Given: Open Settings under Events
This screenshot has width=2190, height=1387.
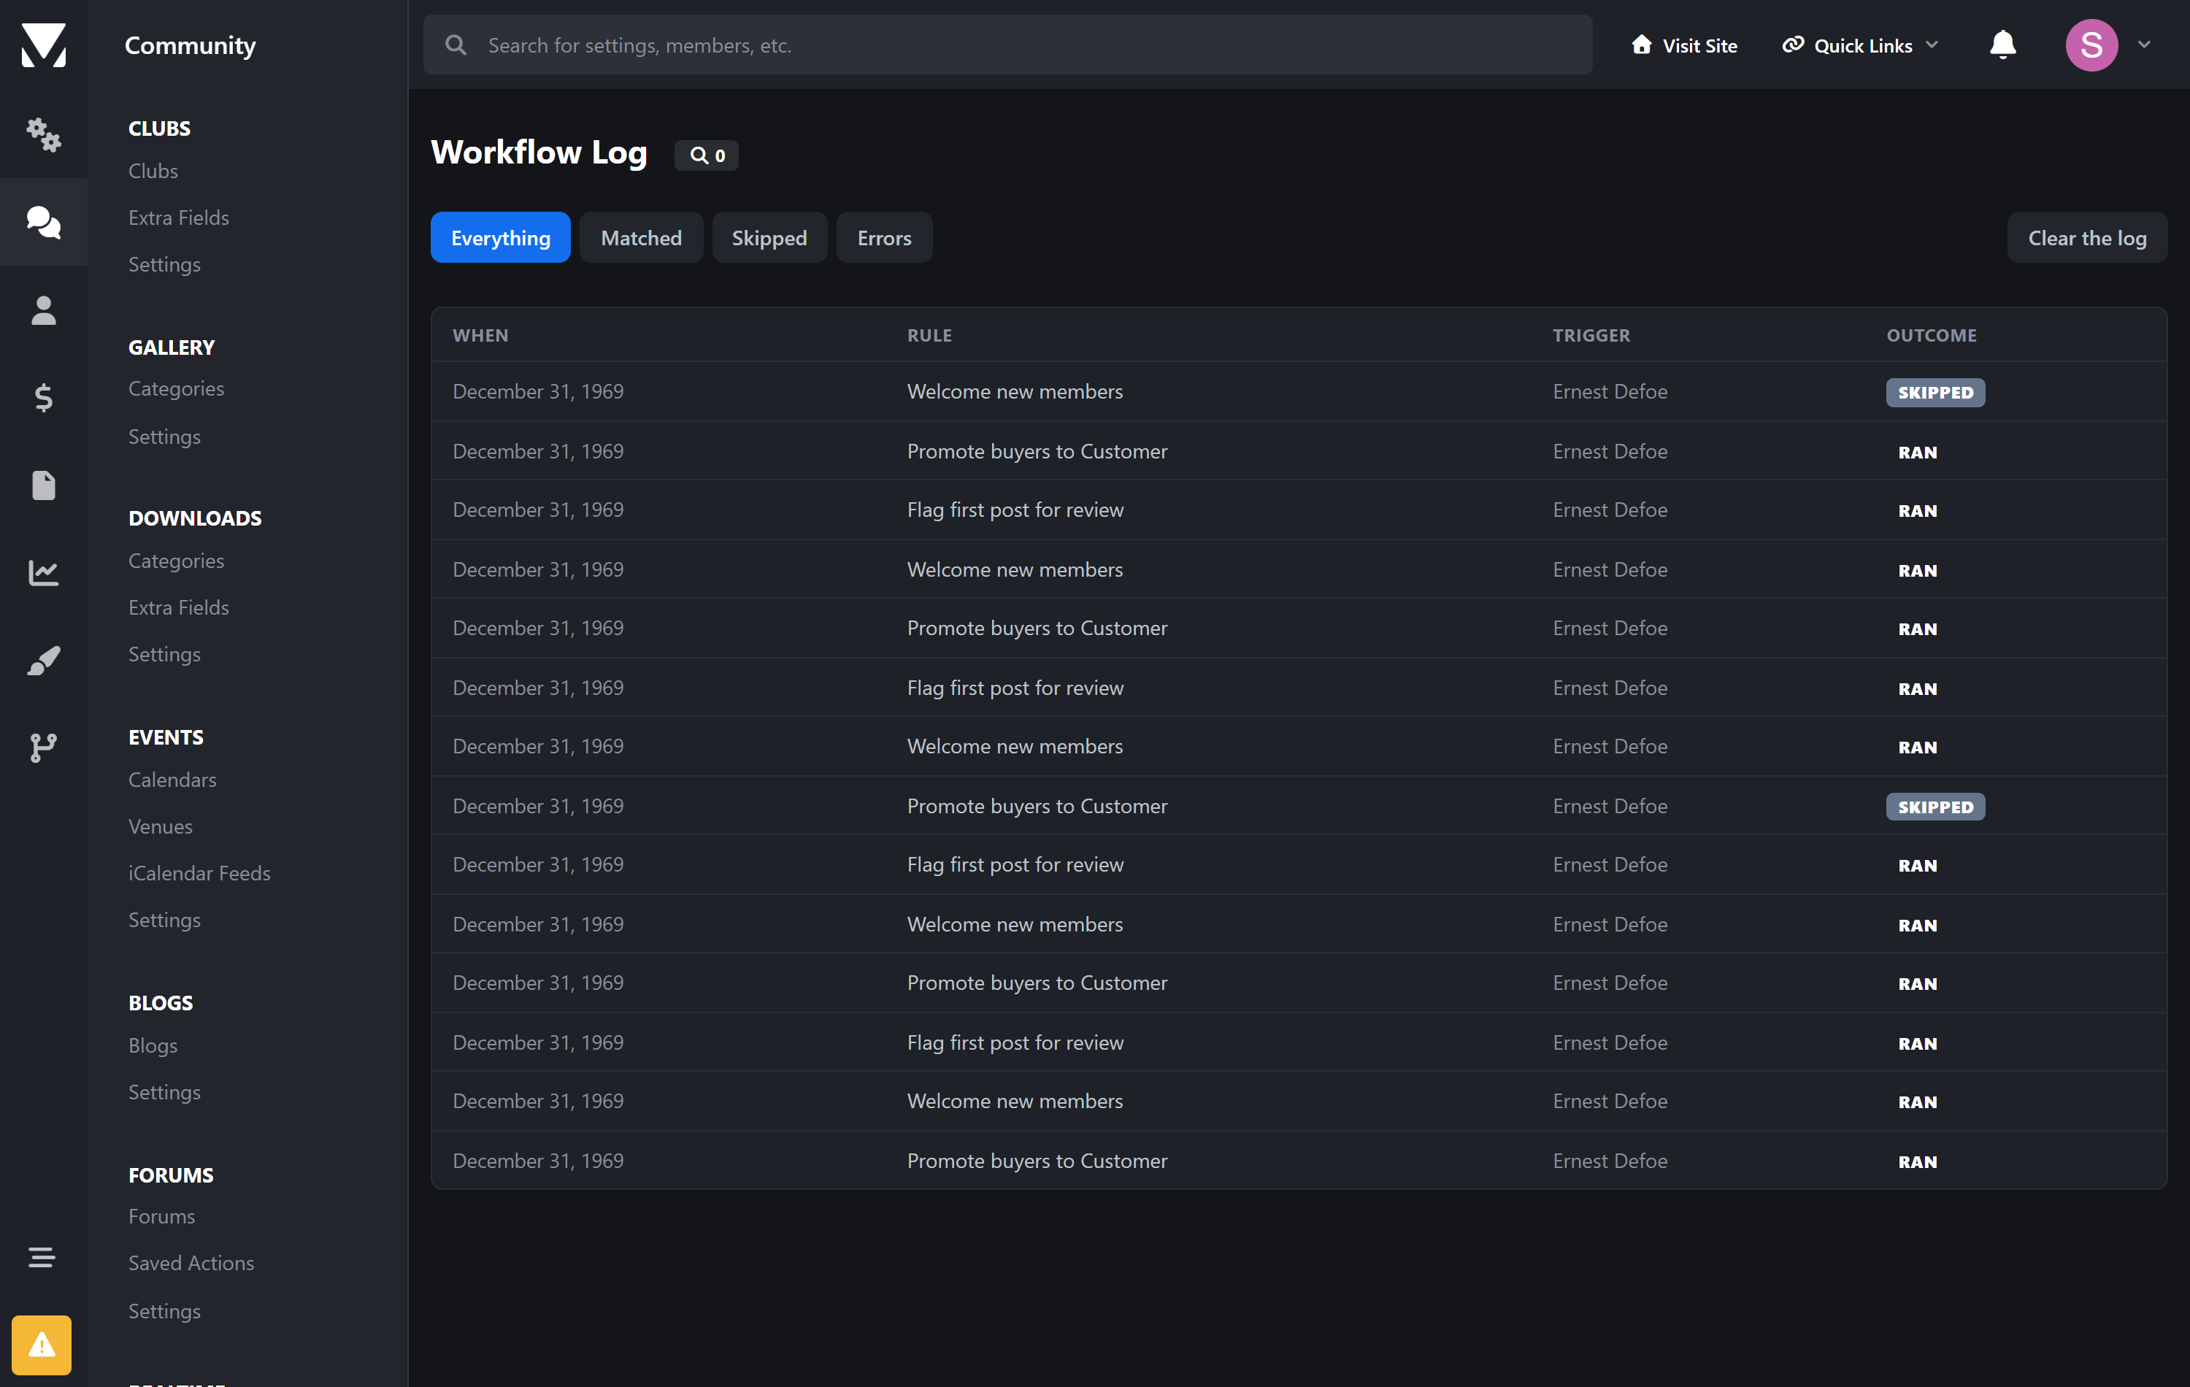Looking at the screenshot, I should coord(164,920).
